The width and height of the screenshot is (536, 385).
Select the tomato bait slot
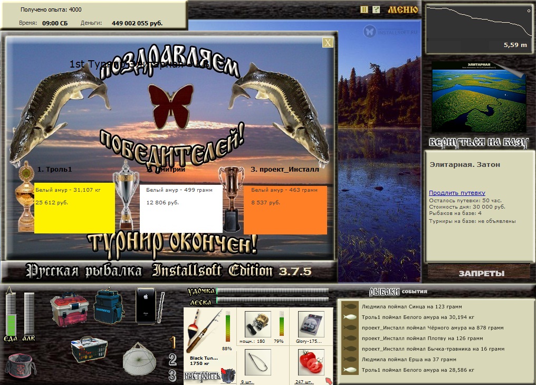coord(311,363)
